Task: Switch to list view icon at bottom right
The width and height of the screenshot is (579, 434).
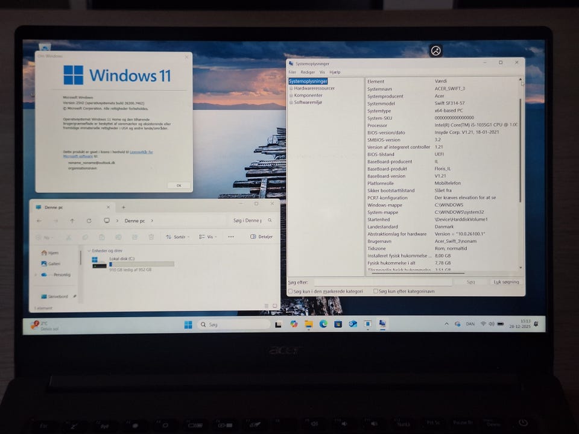Action: (x=266, y=306)
